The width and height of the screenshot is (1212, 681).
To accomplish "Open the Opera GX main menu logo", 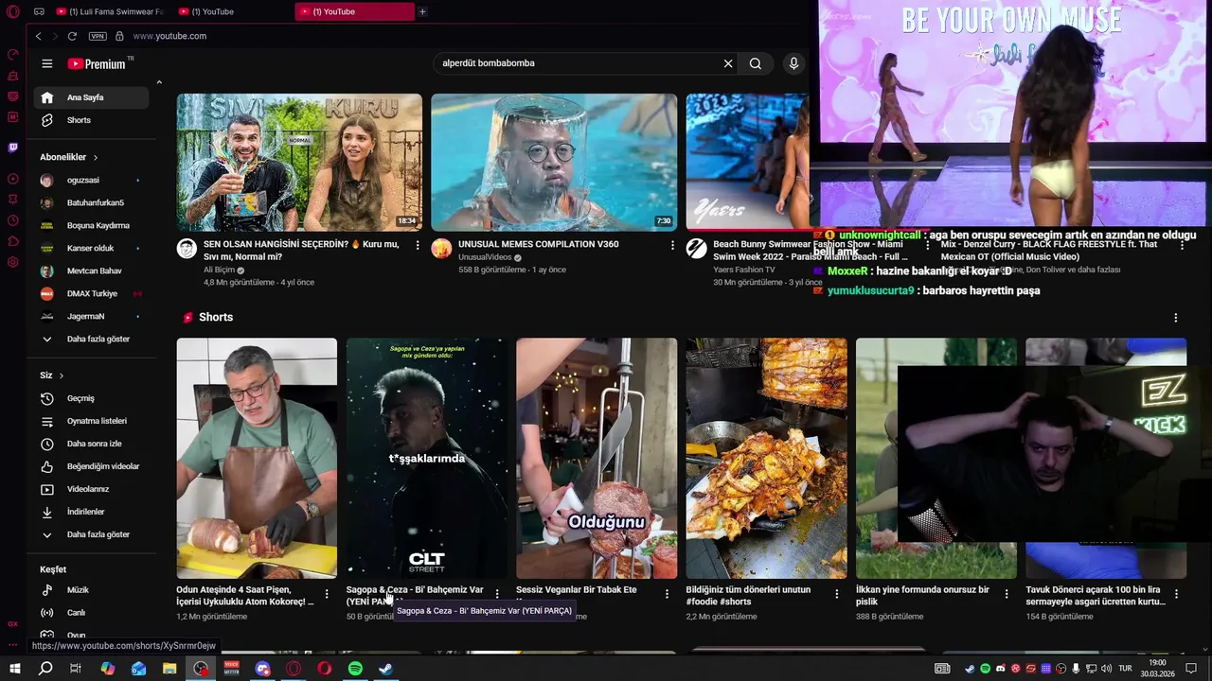I will 12,11.
